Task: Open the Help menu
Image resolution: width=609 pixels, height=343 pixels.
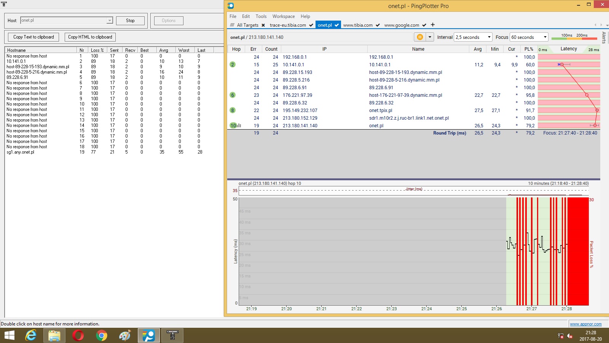Action: click(305, 16)
